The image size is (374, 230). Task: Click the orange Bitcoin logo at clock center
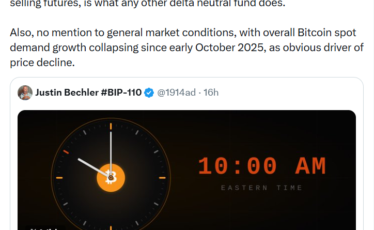[111, 178]
